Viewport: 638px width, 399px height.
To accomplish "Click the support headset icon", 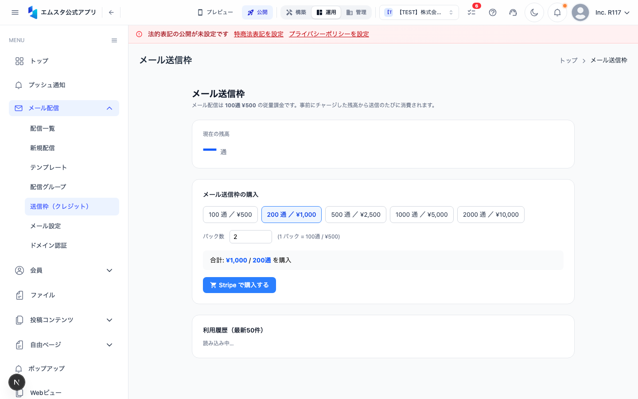I will click(x=513, y=12).
